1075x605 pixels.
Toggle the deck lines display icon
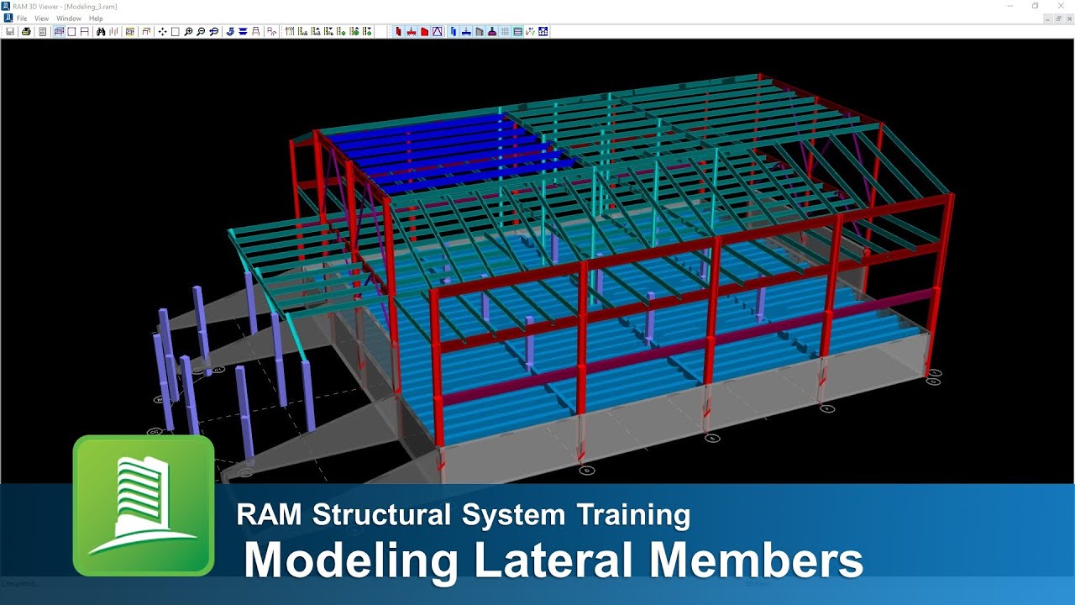(518, 32)
